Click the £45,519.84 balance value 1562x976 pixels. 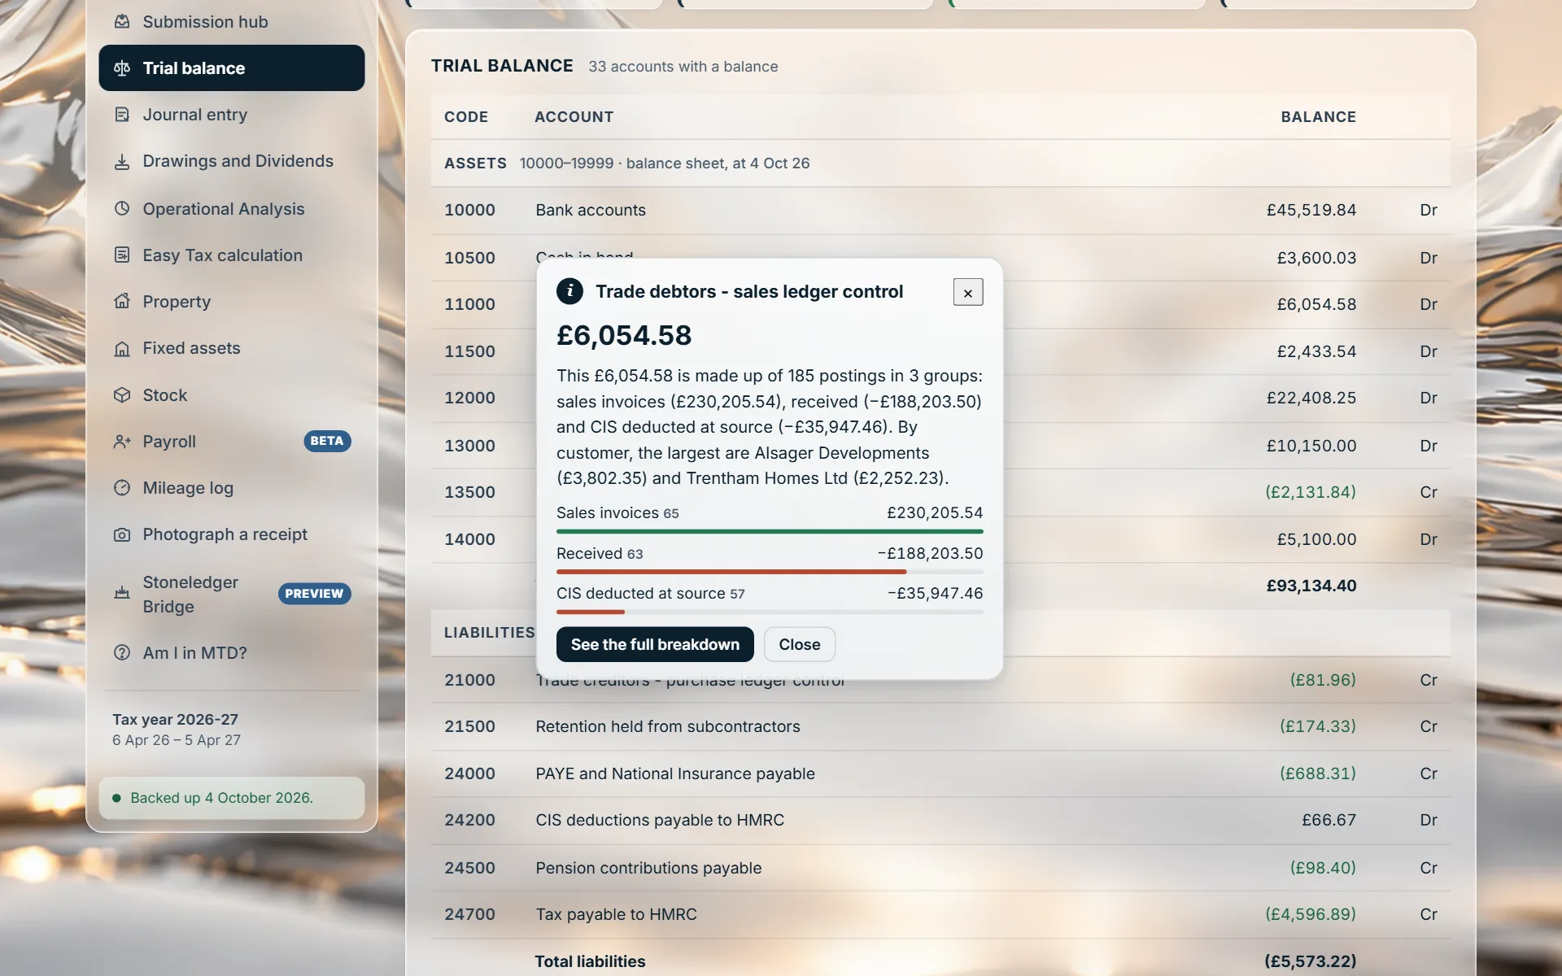pos(1311,211)
